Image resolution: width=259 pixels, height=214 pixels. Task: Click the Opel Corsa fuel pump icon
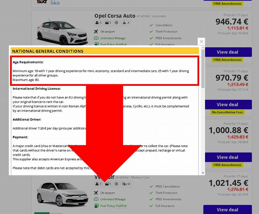point(96,44)
